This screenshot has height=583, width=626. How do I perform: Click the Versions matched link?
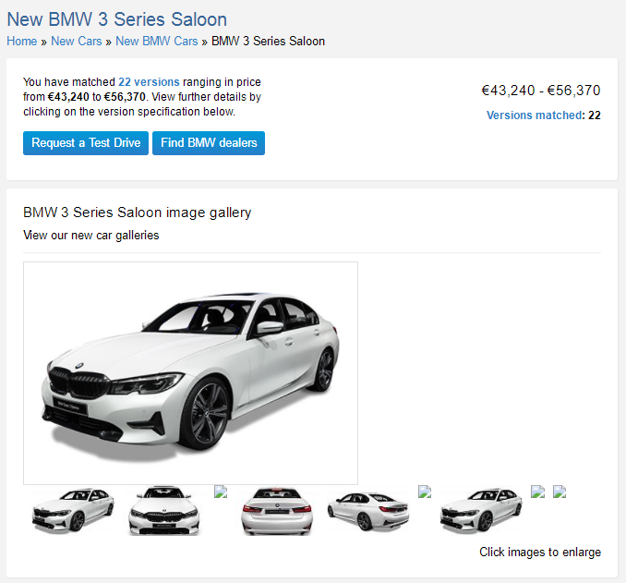pyautogui.click(x=535, y=115)
